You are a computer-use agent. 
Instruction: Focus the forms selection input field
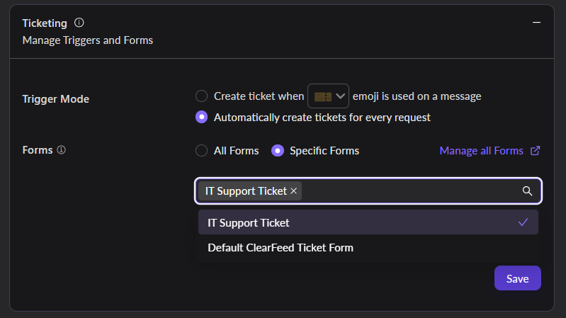click(x=411, y=191)
